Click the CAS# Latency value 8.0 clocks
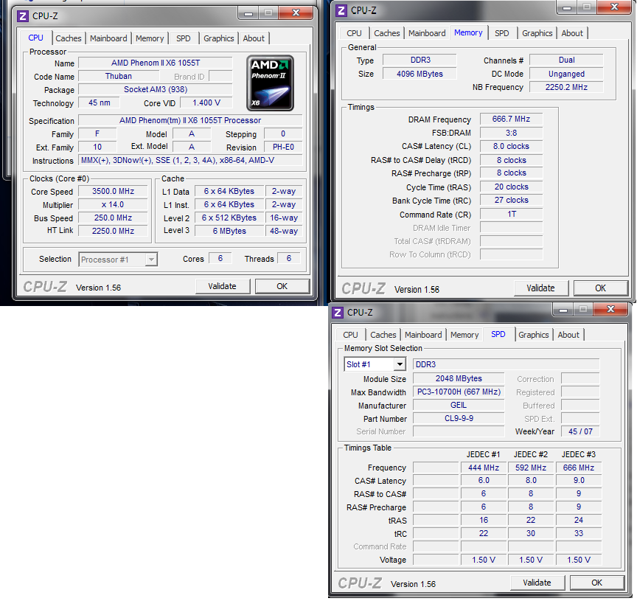The width and height of the screenshot is (637, 601). tap(511, 146)
